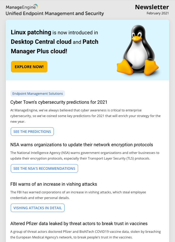Screen dimensions: 175x242
Task: Click the Desktop Central cloud text
Action: [x=41, y=42]
